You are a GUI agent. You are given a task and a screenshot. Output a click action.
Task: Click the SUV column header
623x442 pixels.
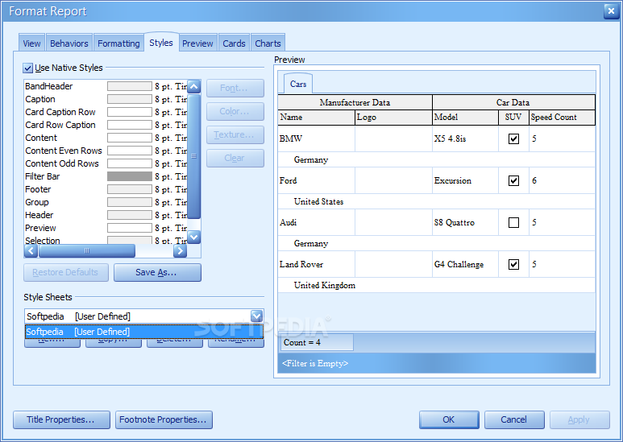513,118
